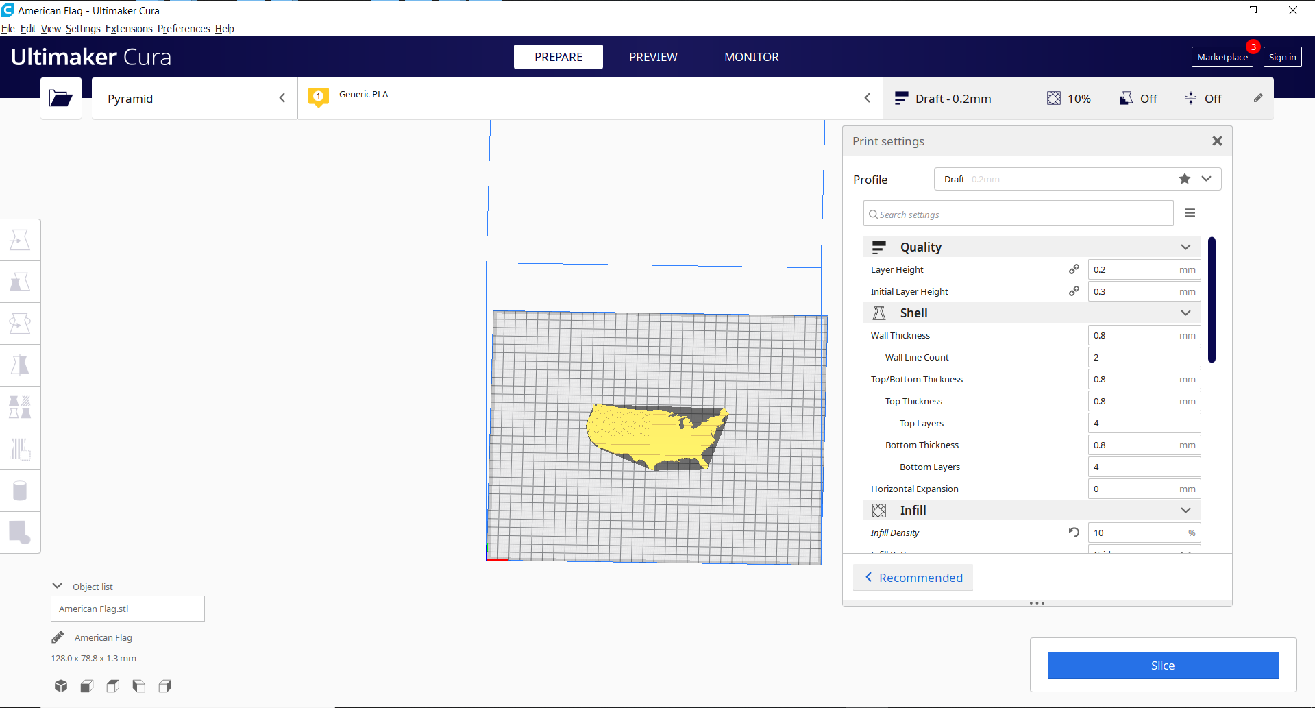Click the 10% infill summary icon
Screen dimensions: 1315x708
pos(1054,98)
